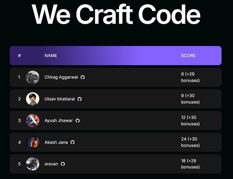233x179 pixels.
Task: Click the sravan name text
Action: tap(51, 164)
